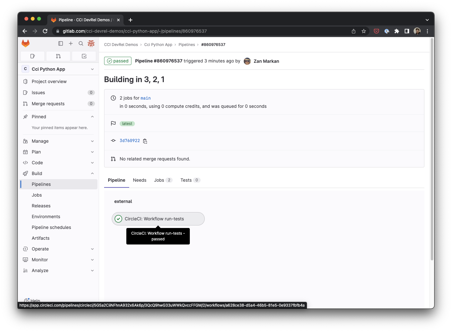Viewport: 452px width, 332px height.
Task: Click the share page icon in address bar
Action: coord(354,31)
